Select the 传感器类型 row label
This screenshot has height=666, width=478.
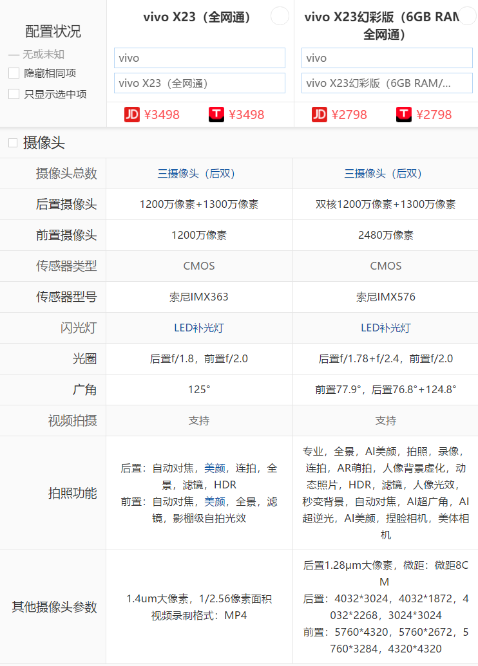66,266
